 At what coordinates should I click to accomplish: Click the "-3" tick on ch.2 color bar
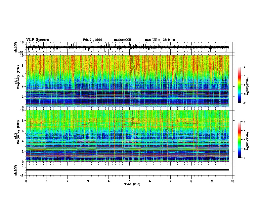tap(244, 122)
